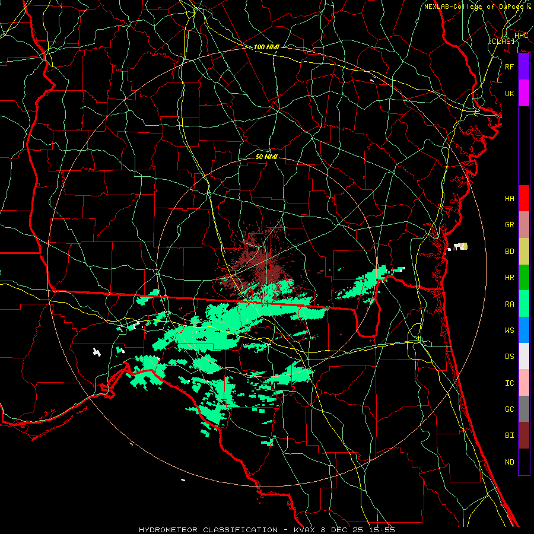Viewport: 534px width, 534px height.
Task: Click the 'RA' legend label
Action: (x=509, y=304)
